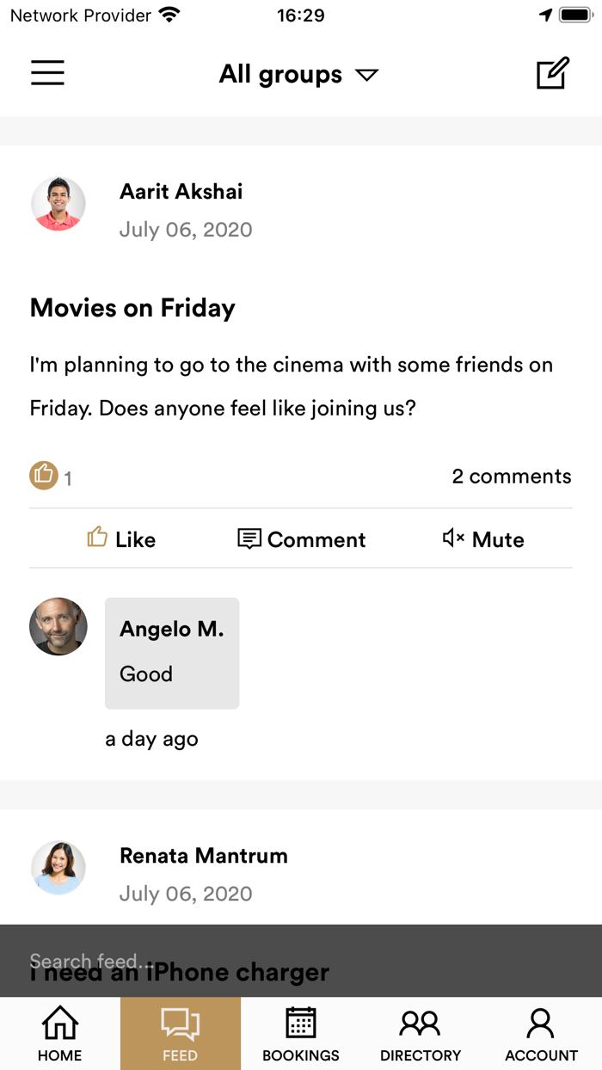Tap the compose new post icon
Screen dimensions: 602x1070
552,73
